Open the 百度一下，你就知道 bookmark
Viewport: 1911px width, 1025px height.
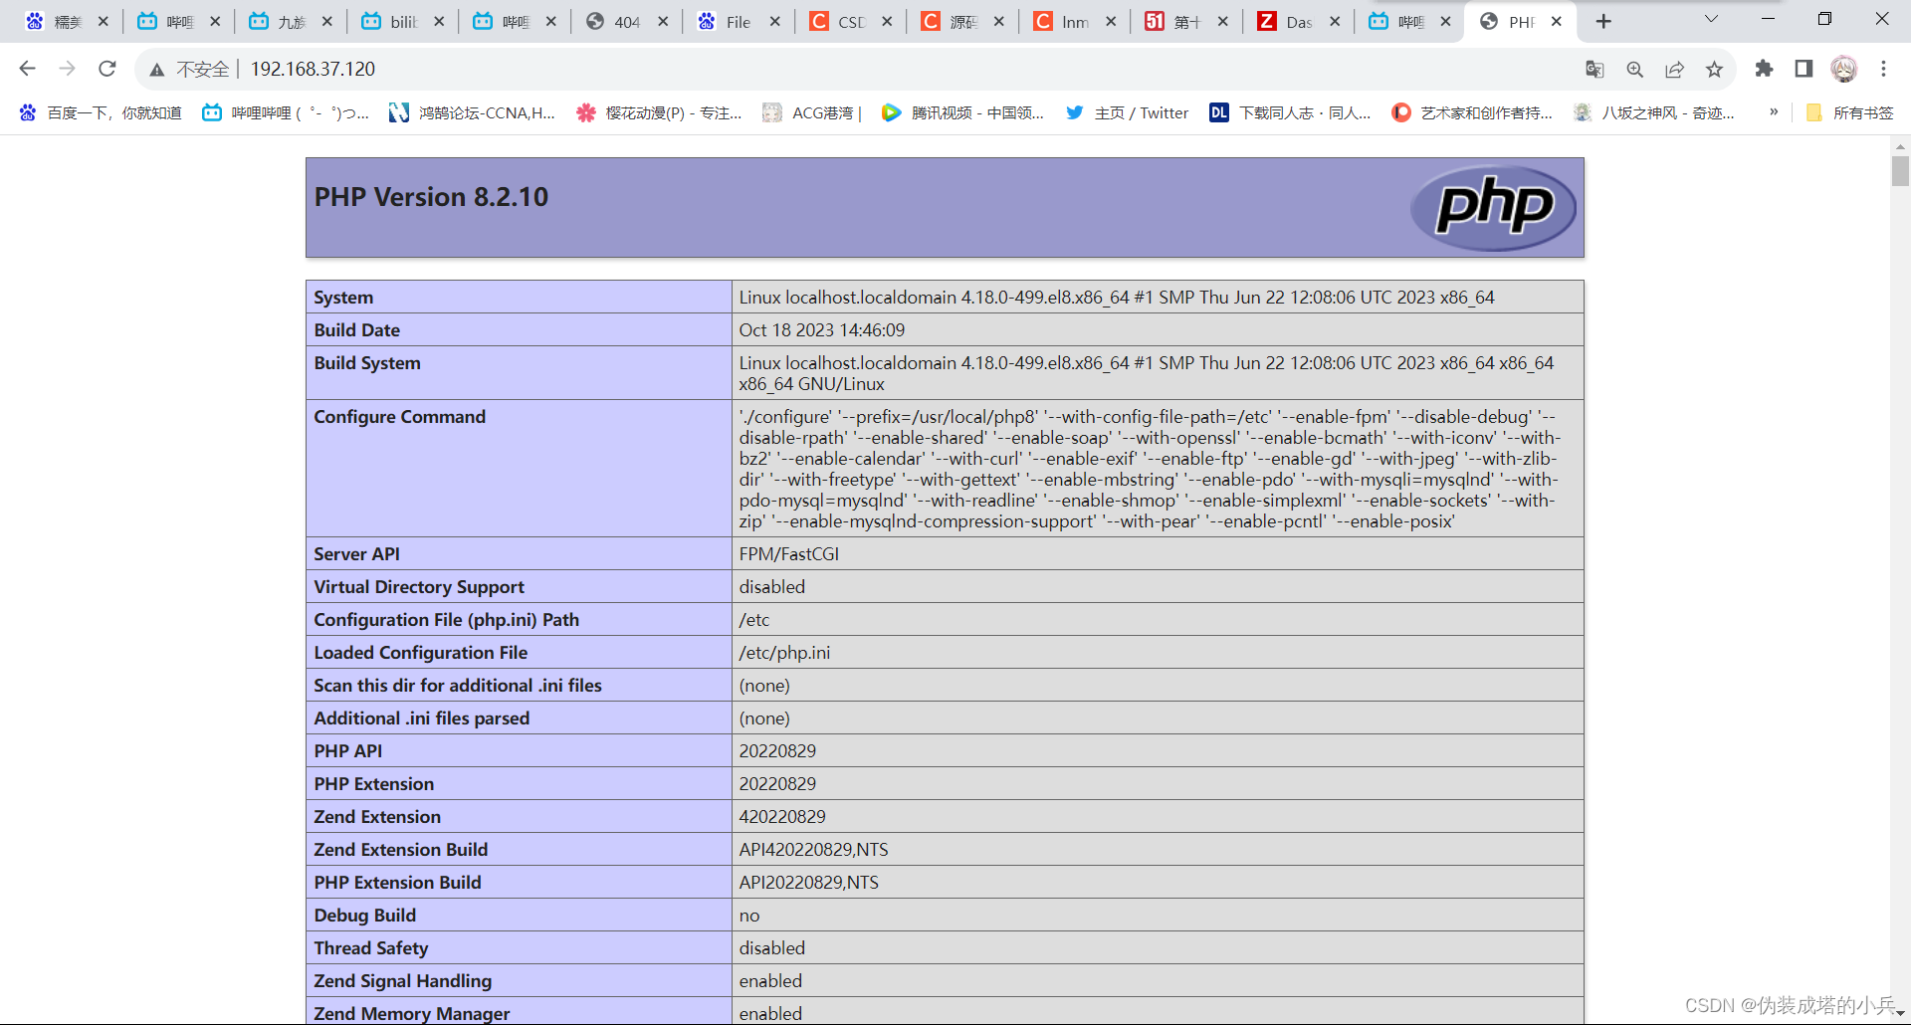tap(101, 112)
